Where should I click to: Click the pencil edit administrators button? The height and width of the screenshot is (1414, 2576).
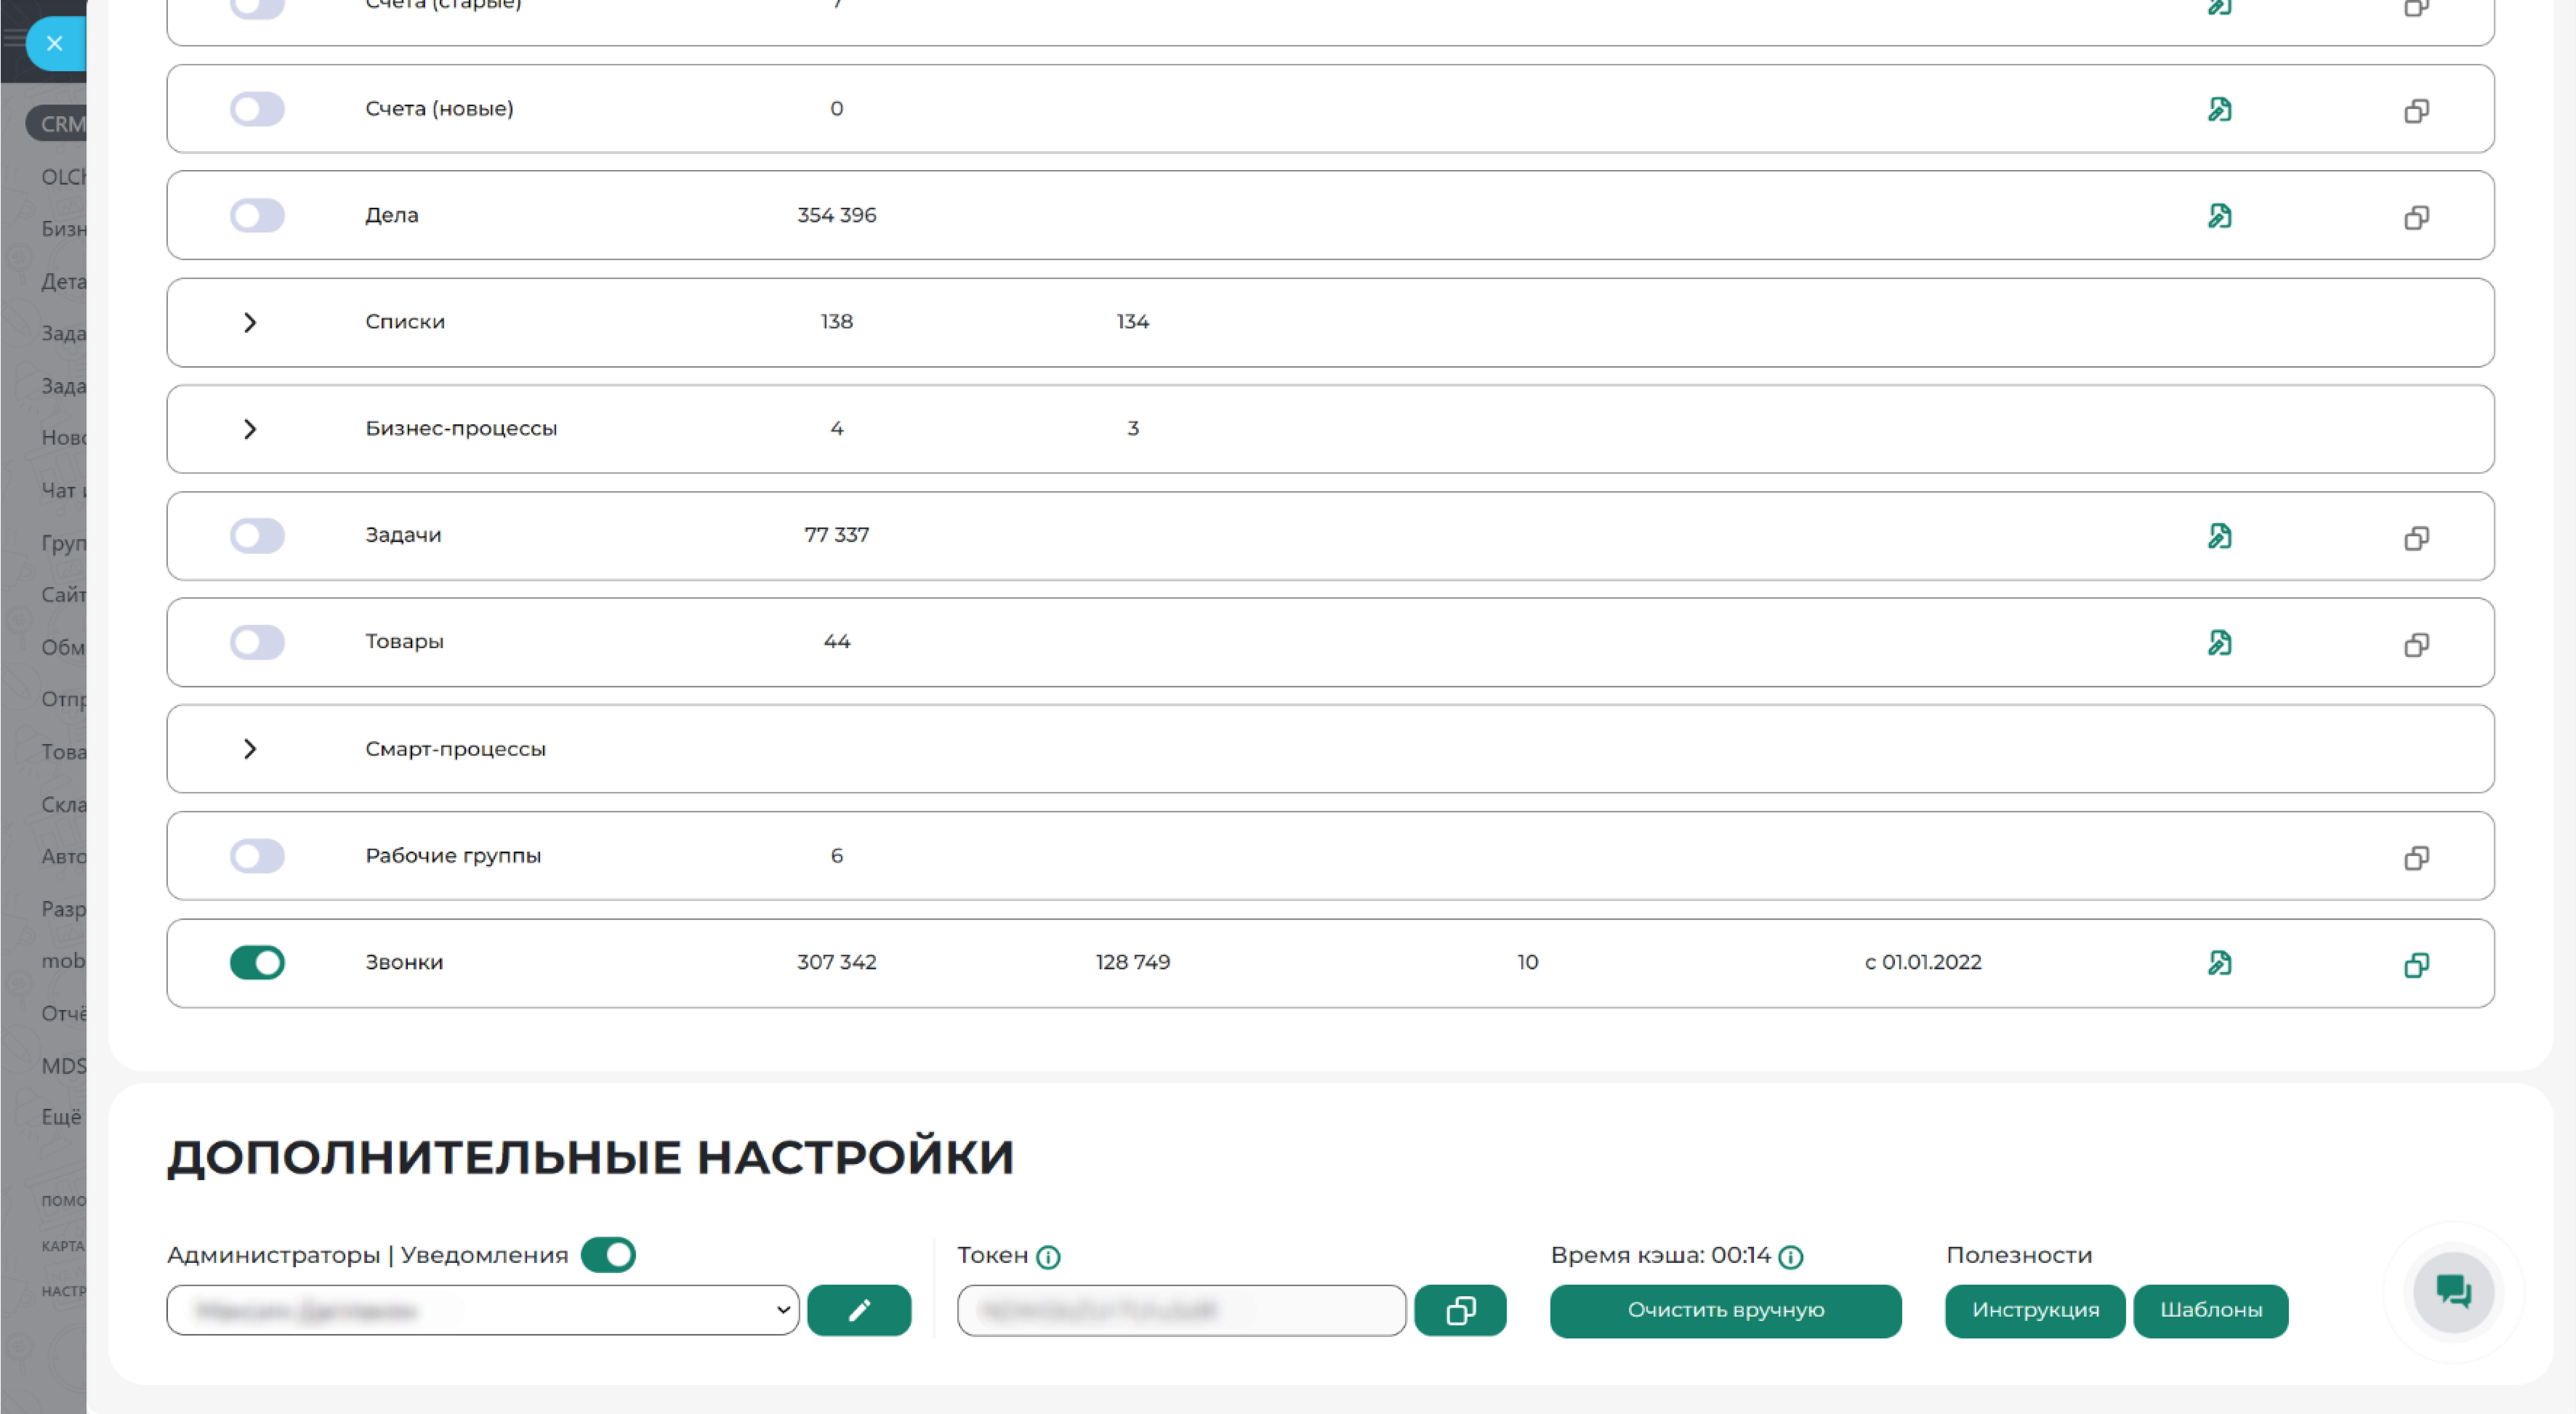[859, 1310]
